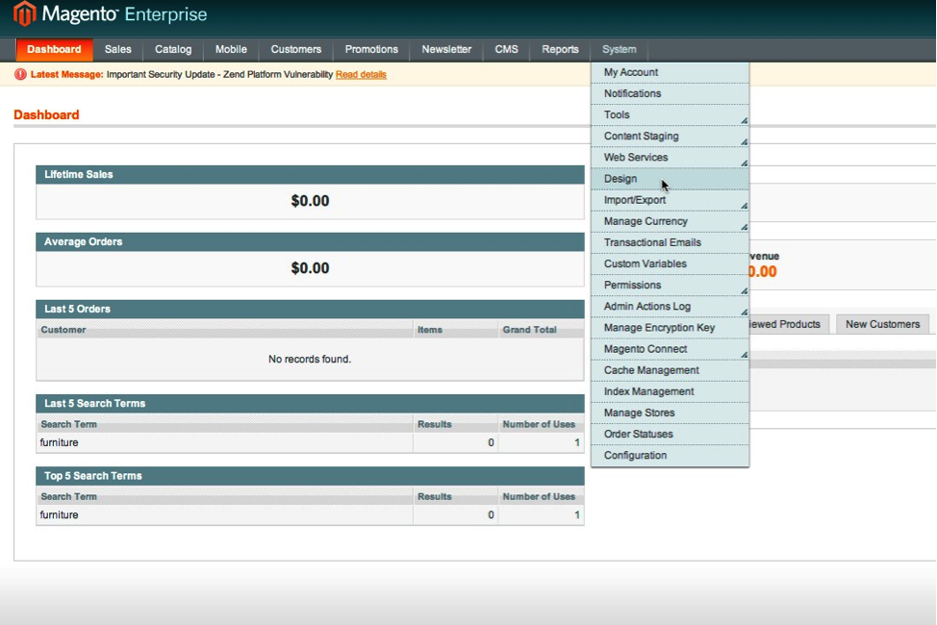Open the Mobile menu
Image resolution: width=937 pixels, height=625 pixels.
[x=231, y=50]
